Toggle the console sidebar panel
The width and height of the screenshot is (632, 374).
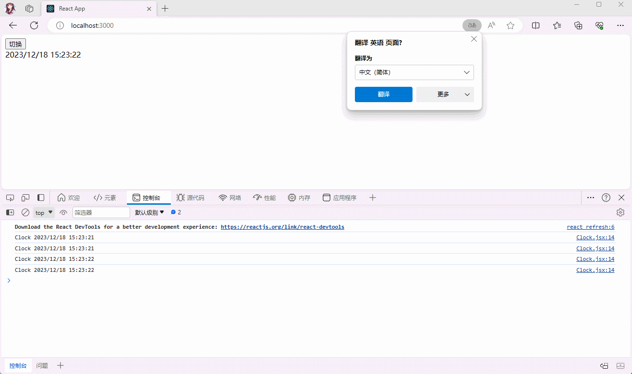pos(10,212)
